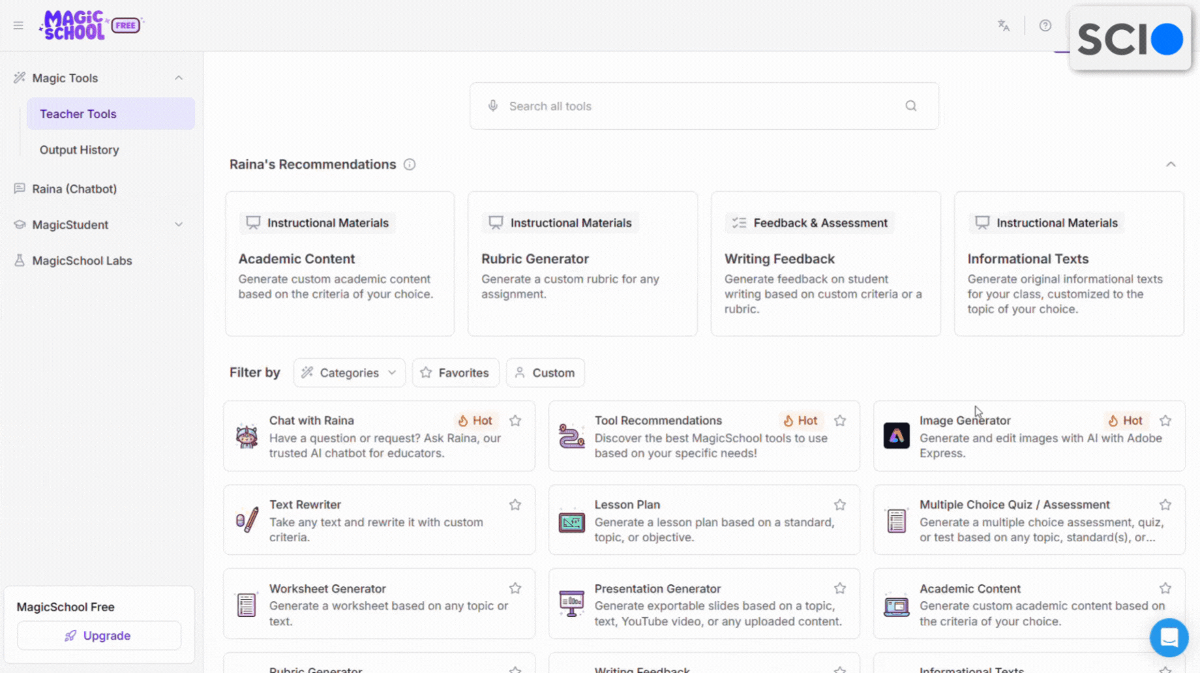Open the language translate icon

[x=1004, y=25]
